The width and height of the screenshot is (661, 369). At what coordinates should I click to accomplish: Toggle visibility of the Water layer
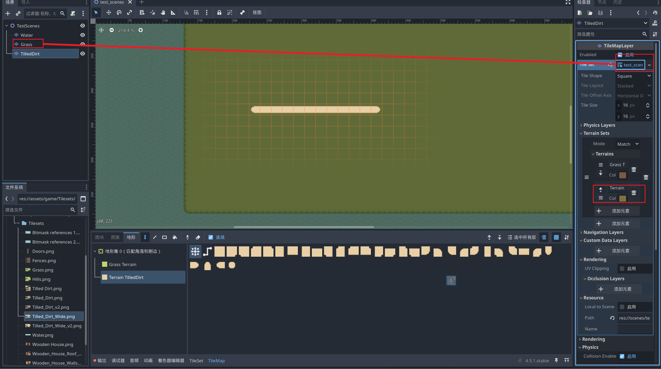click(x=83, y=35)
